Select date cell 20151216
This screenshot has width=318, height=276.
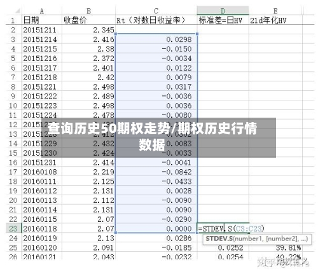tap(42, 59)
